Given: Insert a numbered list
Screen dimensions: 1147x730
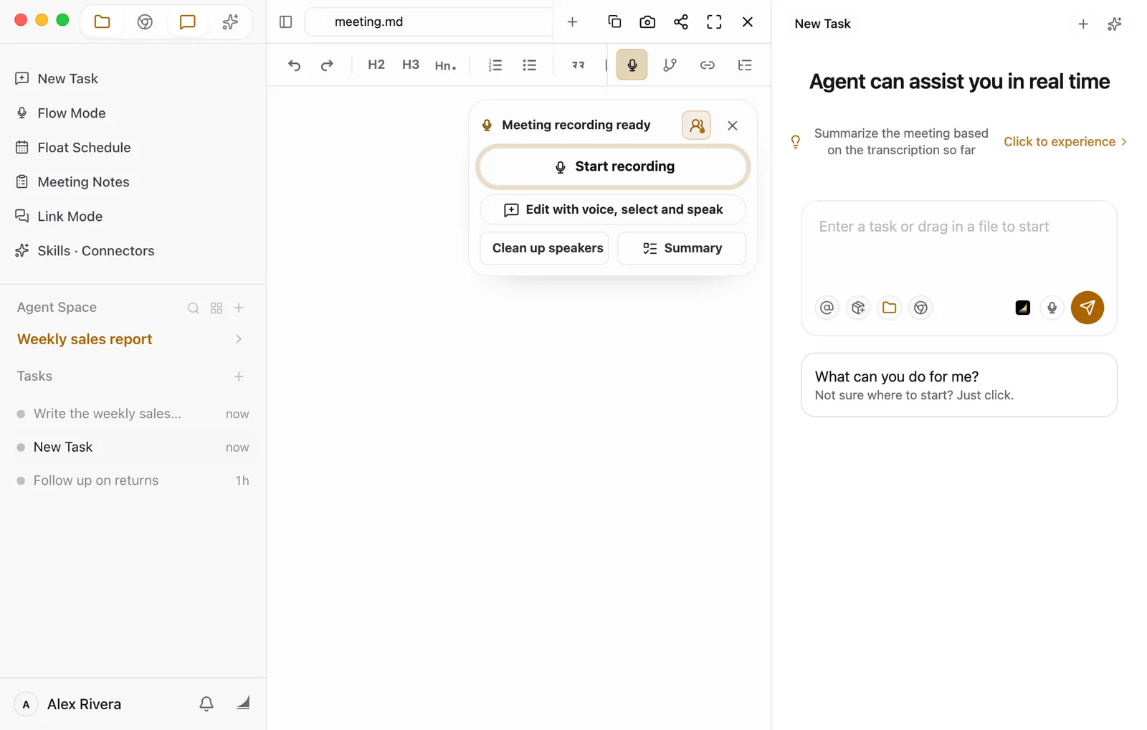Looking at the screenshot, I should [x=495, y=65].
